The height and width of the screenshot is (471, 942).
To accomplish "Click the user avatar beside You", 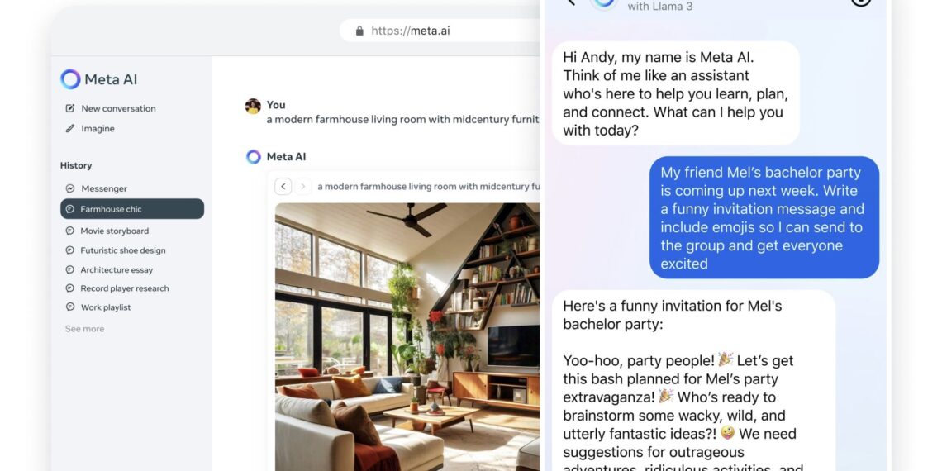I will (x=253, y=107).
